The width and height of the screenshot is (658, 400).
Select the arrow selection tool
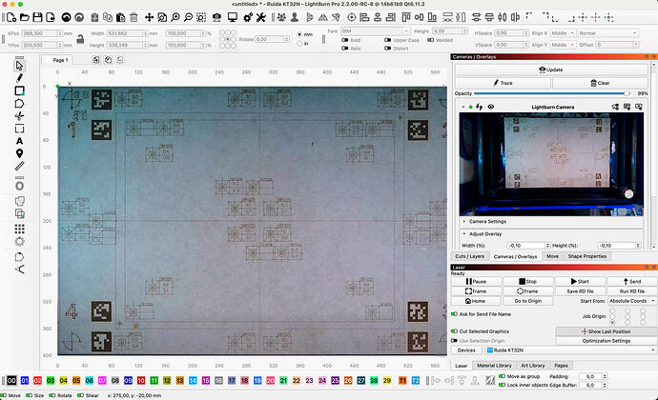point(19,66)
